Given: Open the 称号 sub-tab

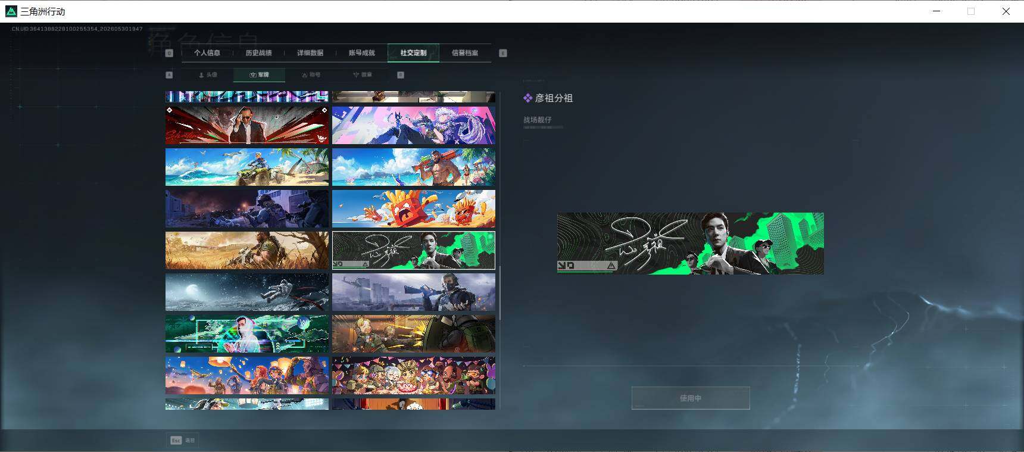Looking at the screenshot, I should click(311, 75).
